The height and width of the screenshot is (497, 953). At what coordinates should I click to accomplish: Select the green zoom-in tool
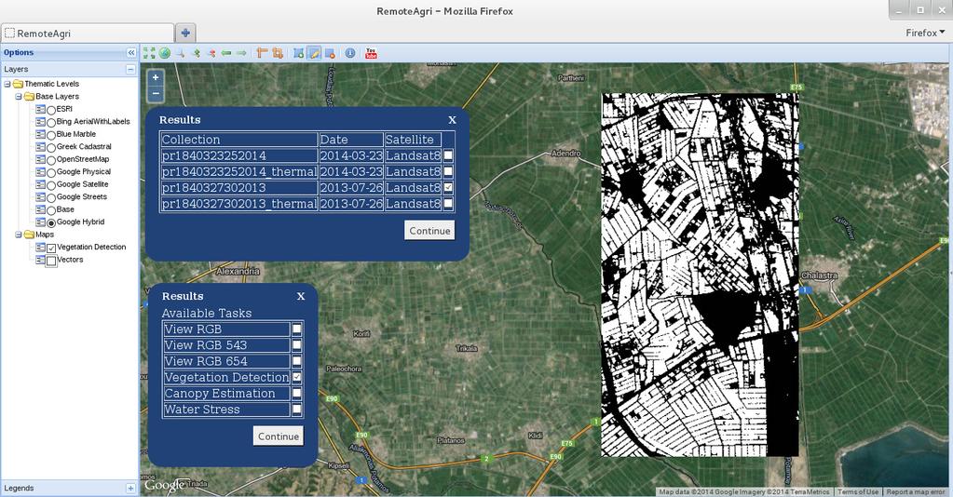pyautogui.click(x=196, y=53)
